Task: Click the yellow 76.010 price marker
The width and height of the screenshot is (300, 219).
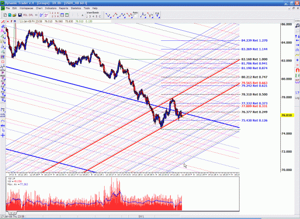Action: click(287, 115)
